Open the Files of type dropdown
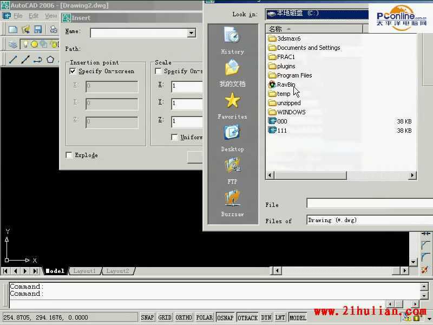Image resolution: width=433 pixels, height=325 pixels. click(x=370, y=220)
